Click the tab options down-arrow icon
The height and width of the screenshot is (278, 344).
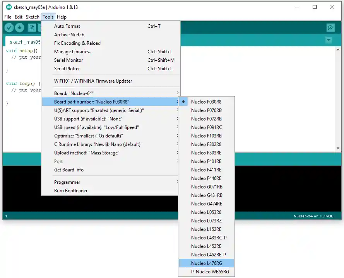tap(329, 40)
